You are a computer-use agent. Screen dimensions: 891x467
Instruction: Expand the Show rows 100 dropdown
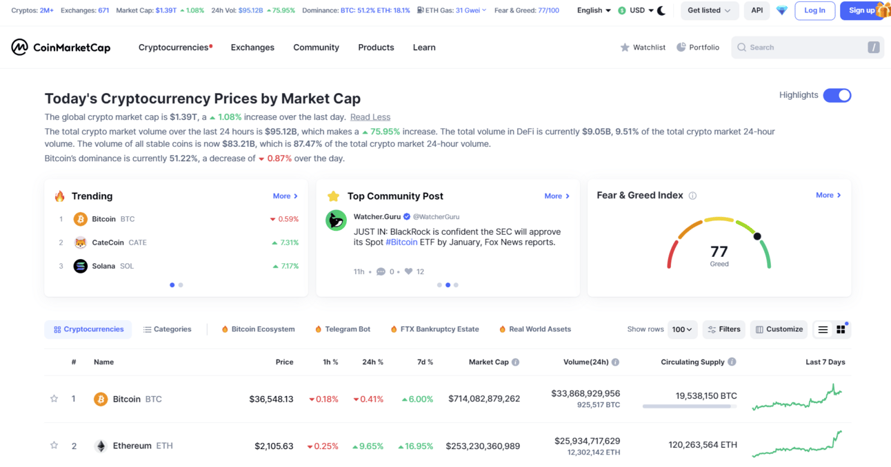(x=682, y=330)
